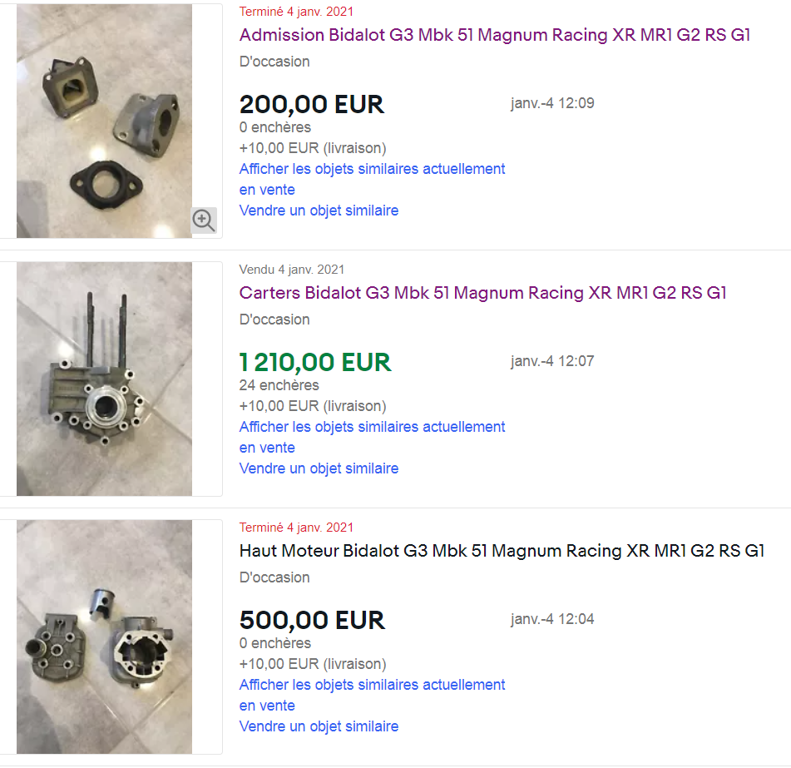Viewport: 791px width, 768px height.
Task: Click 'Vendu 4 janv. 2021' status label
Action: tap(292, 270)
